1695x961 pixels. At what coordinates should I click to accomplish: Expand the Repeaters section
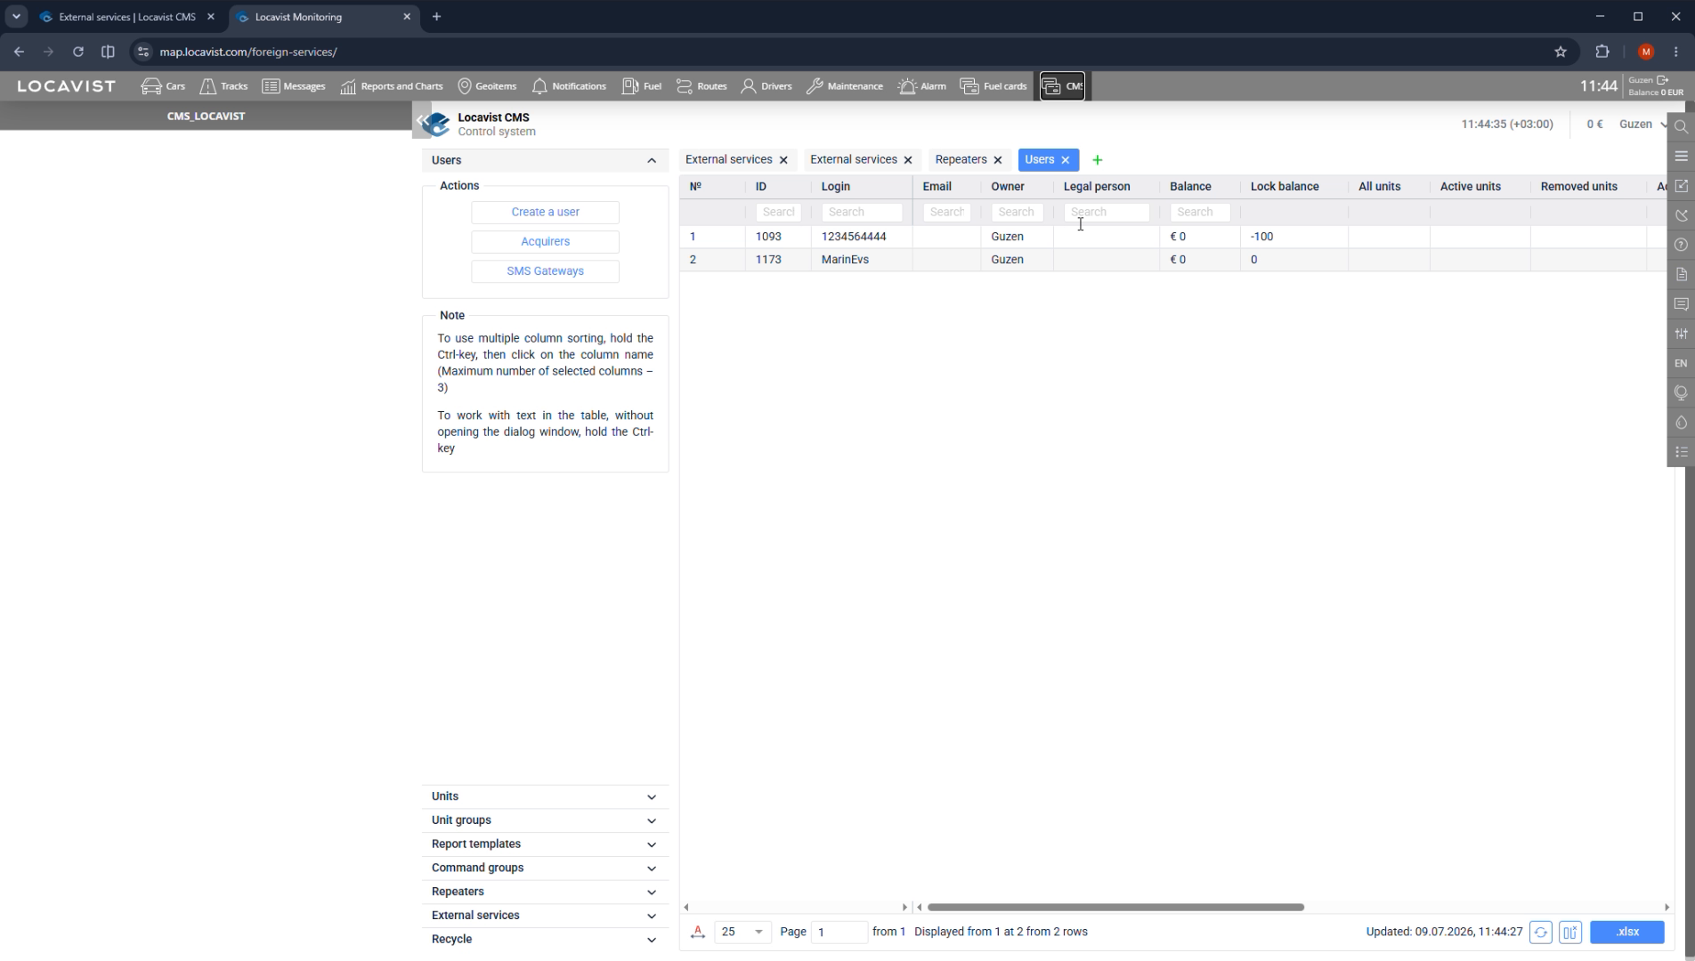[x=545, y=892]
